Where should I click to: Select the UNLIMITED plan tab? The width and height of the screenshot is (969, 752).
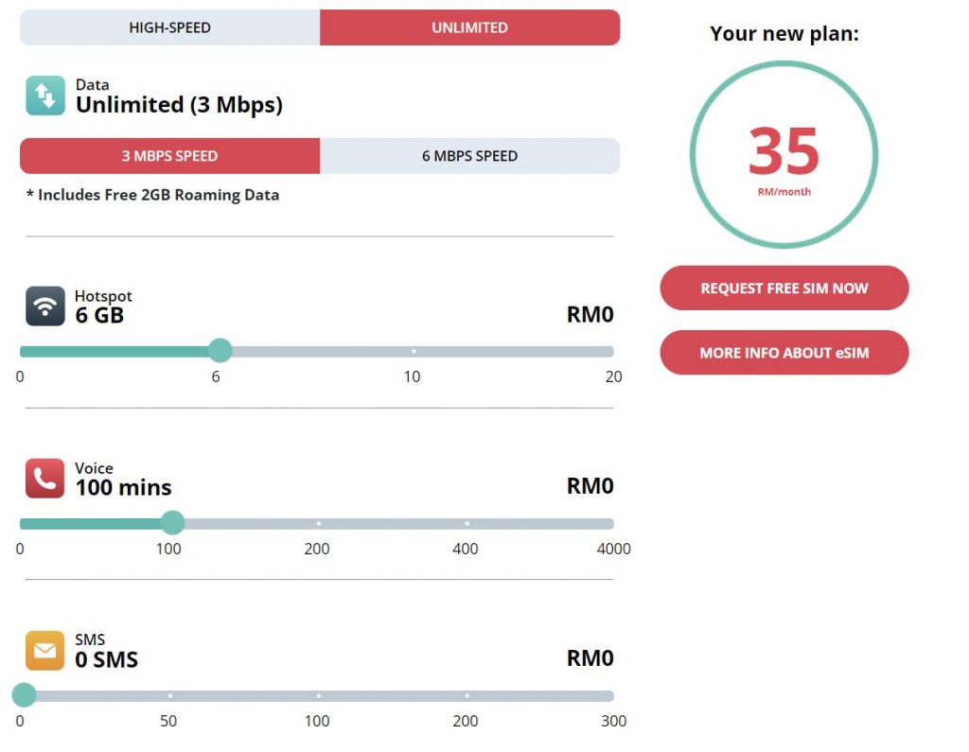[x=469, y=27]
